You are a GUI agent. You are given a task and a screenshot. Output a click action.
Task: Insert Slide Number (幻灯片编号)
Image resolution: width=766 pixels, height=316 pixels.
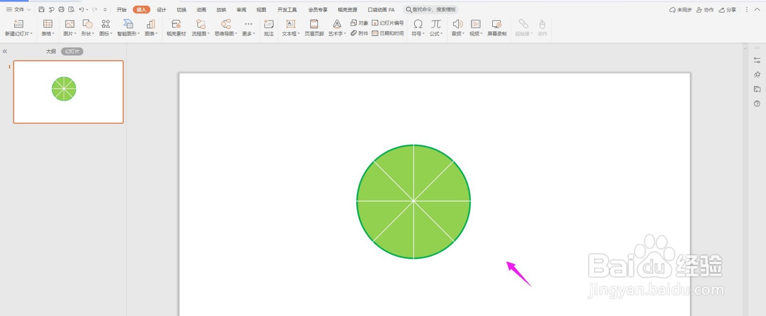pos(387,23)
